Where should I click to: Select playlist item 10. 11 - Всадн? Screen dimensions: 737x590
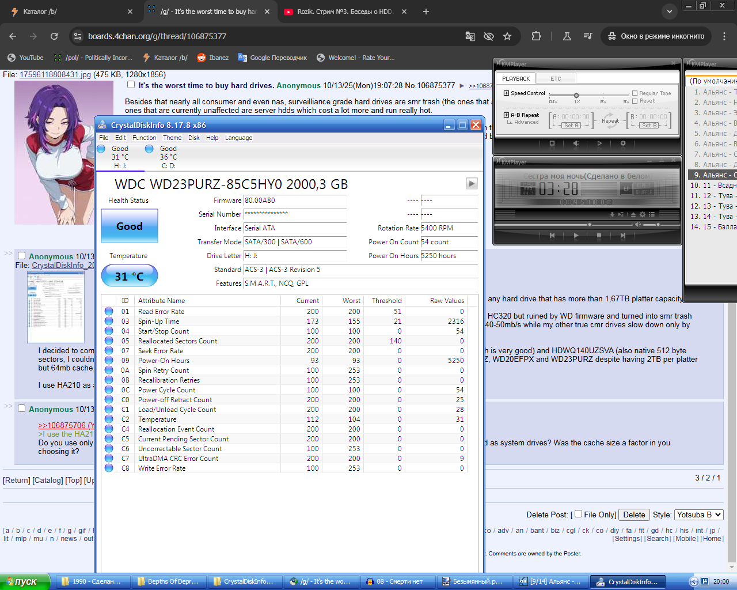pos(713,186)
